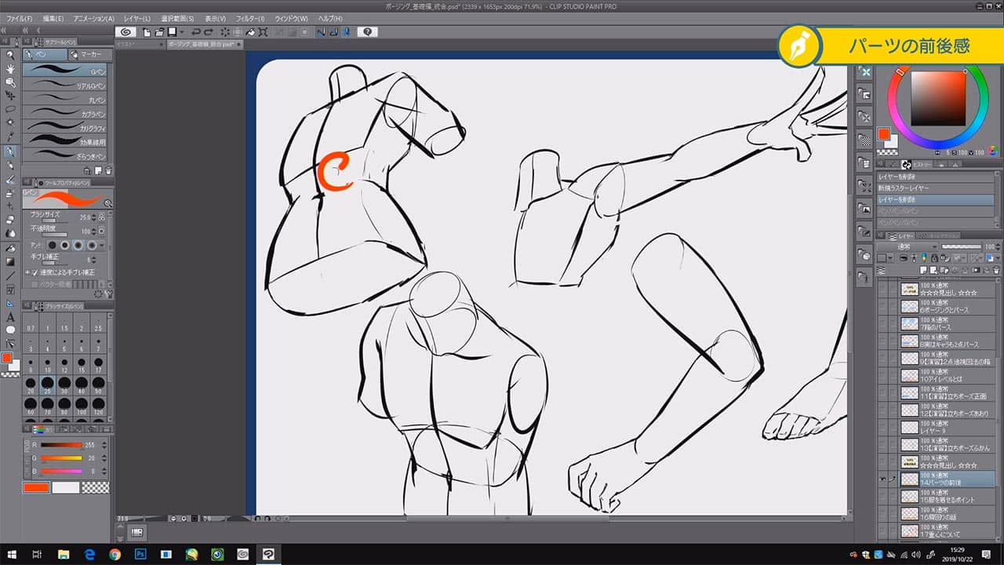Select the Gradient tool

[x=10, y=261]
